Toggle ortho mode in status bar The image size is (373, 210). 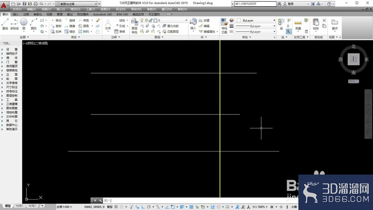pos(143,207)
